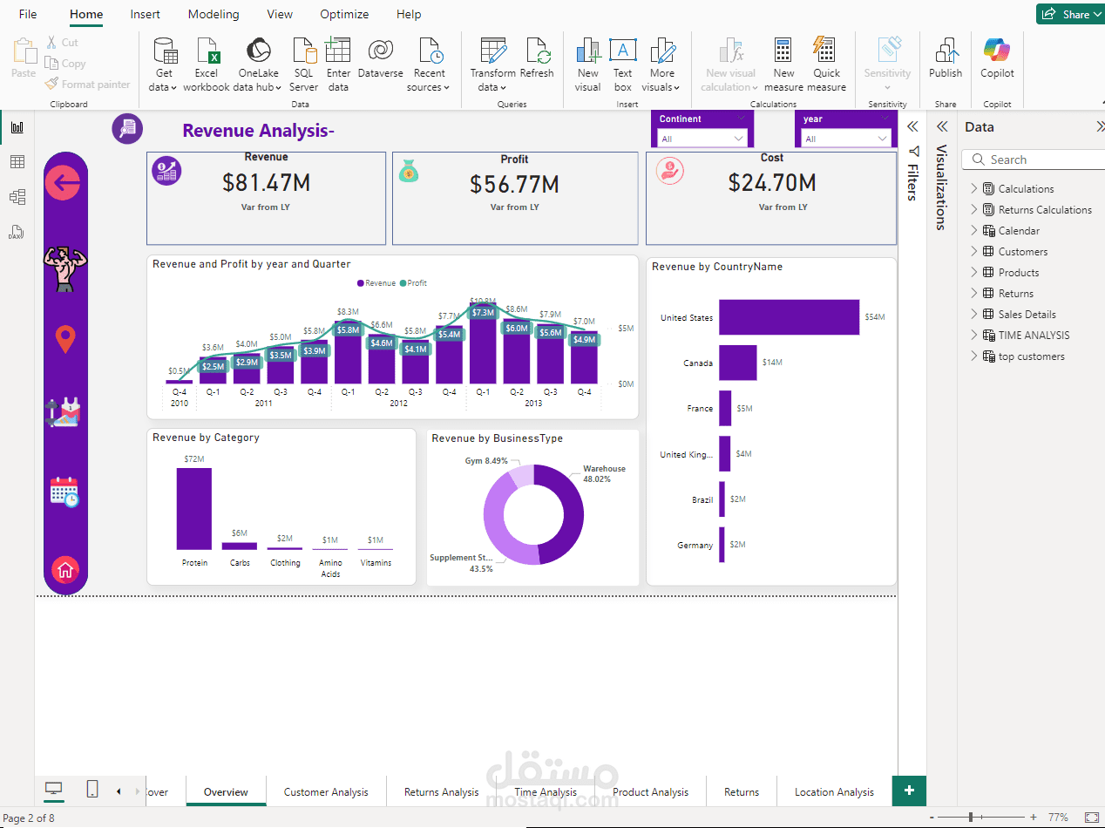Switch to Model view icon
The height and width of the screenshot is (828, 1105).
click(x=17, y=197)
